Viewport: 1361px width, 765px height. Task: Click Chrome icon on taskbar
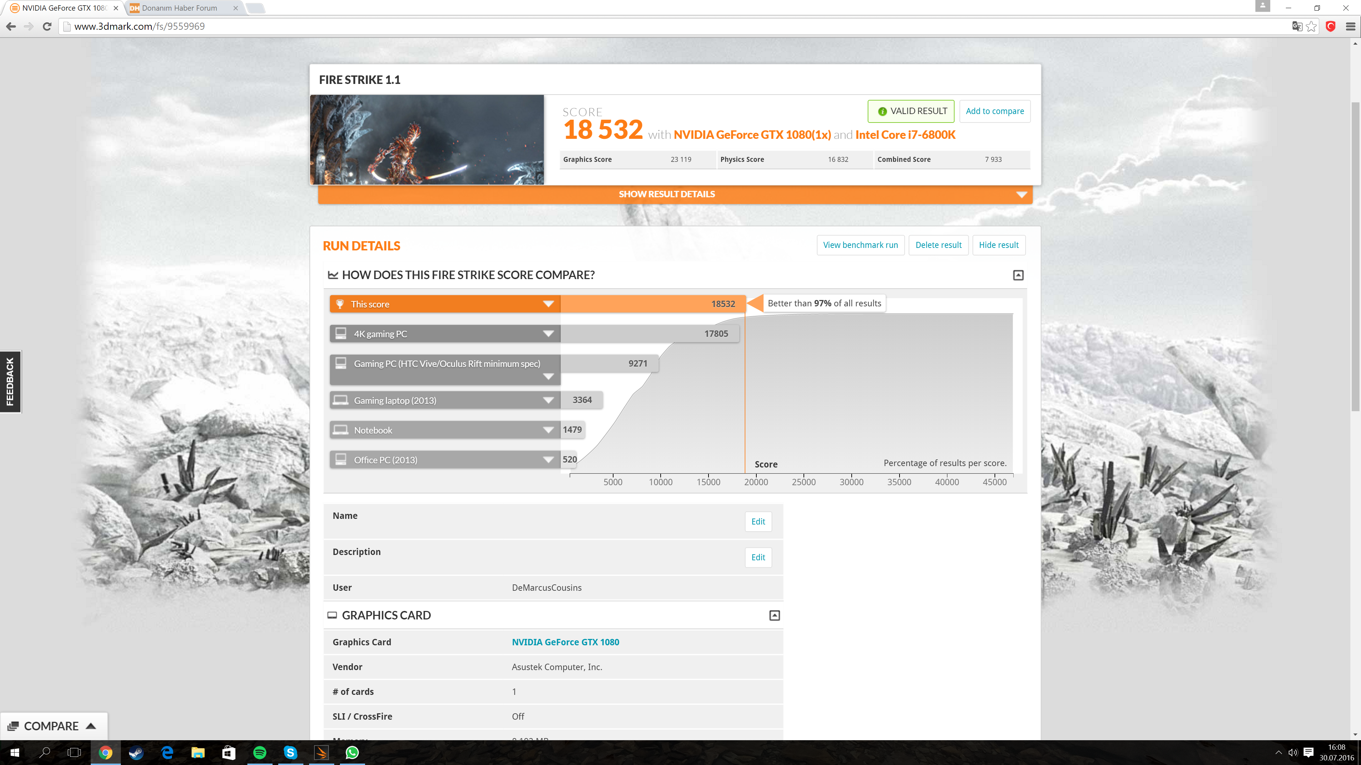pos(106,752)
